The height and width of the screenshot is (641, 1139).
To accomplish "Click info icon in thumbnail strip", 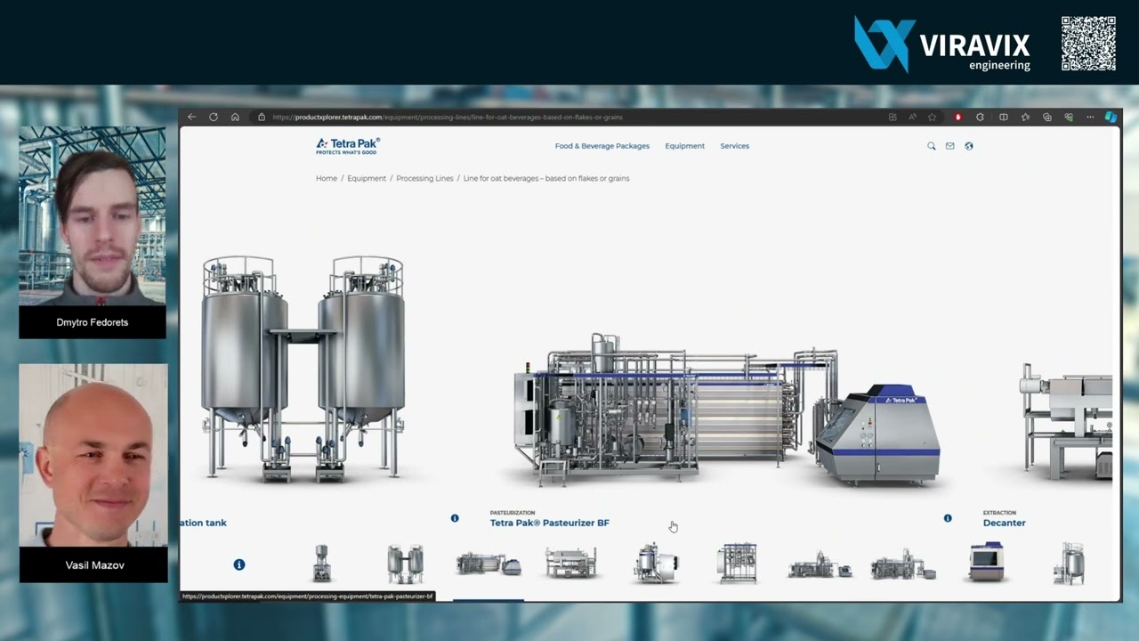I will (x=238, y=564).
